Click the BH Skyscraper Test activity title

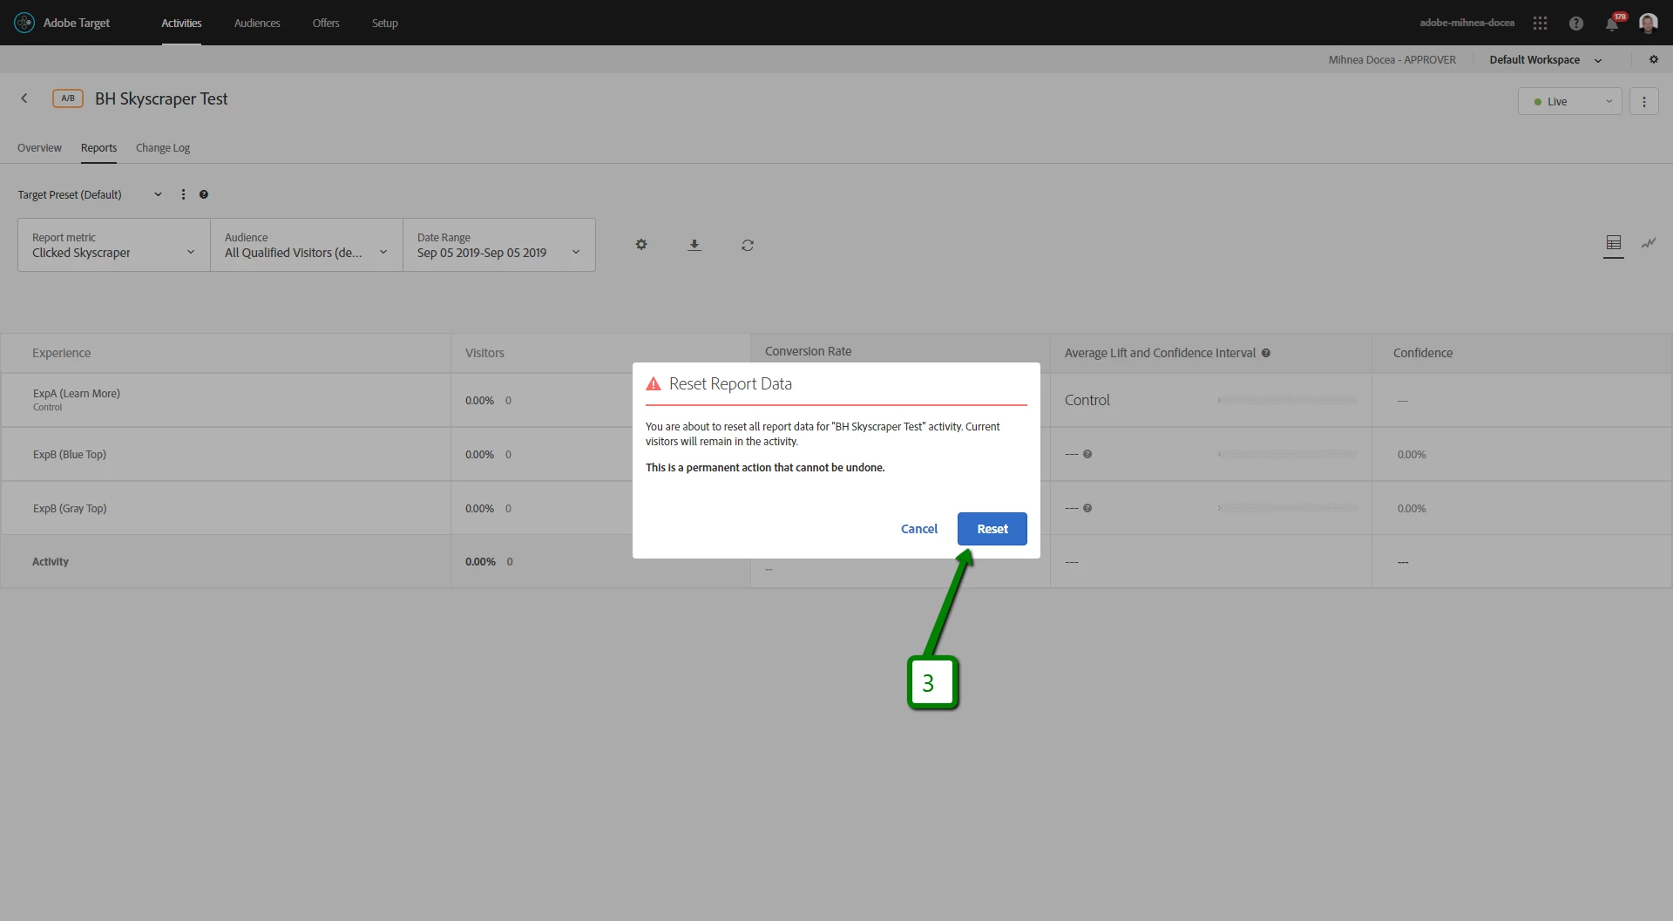161,98
